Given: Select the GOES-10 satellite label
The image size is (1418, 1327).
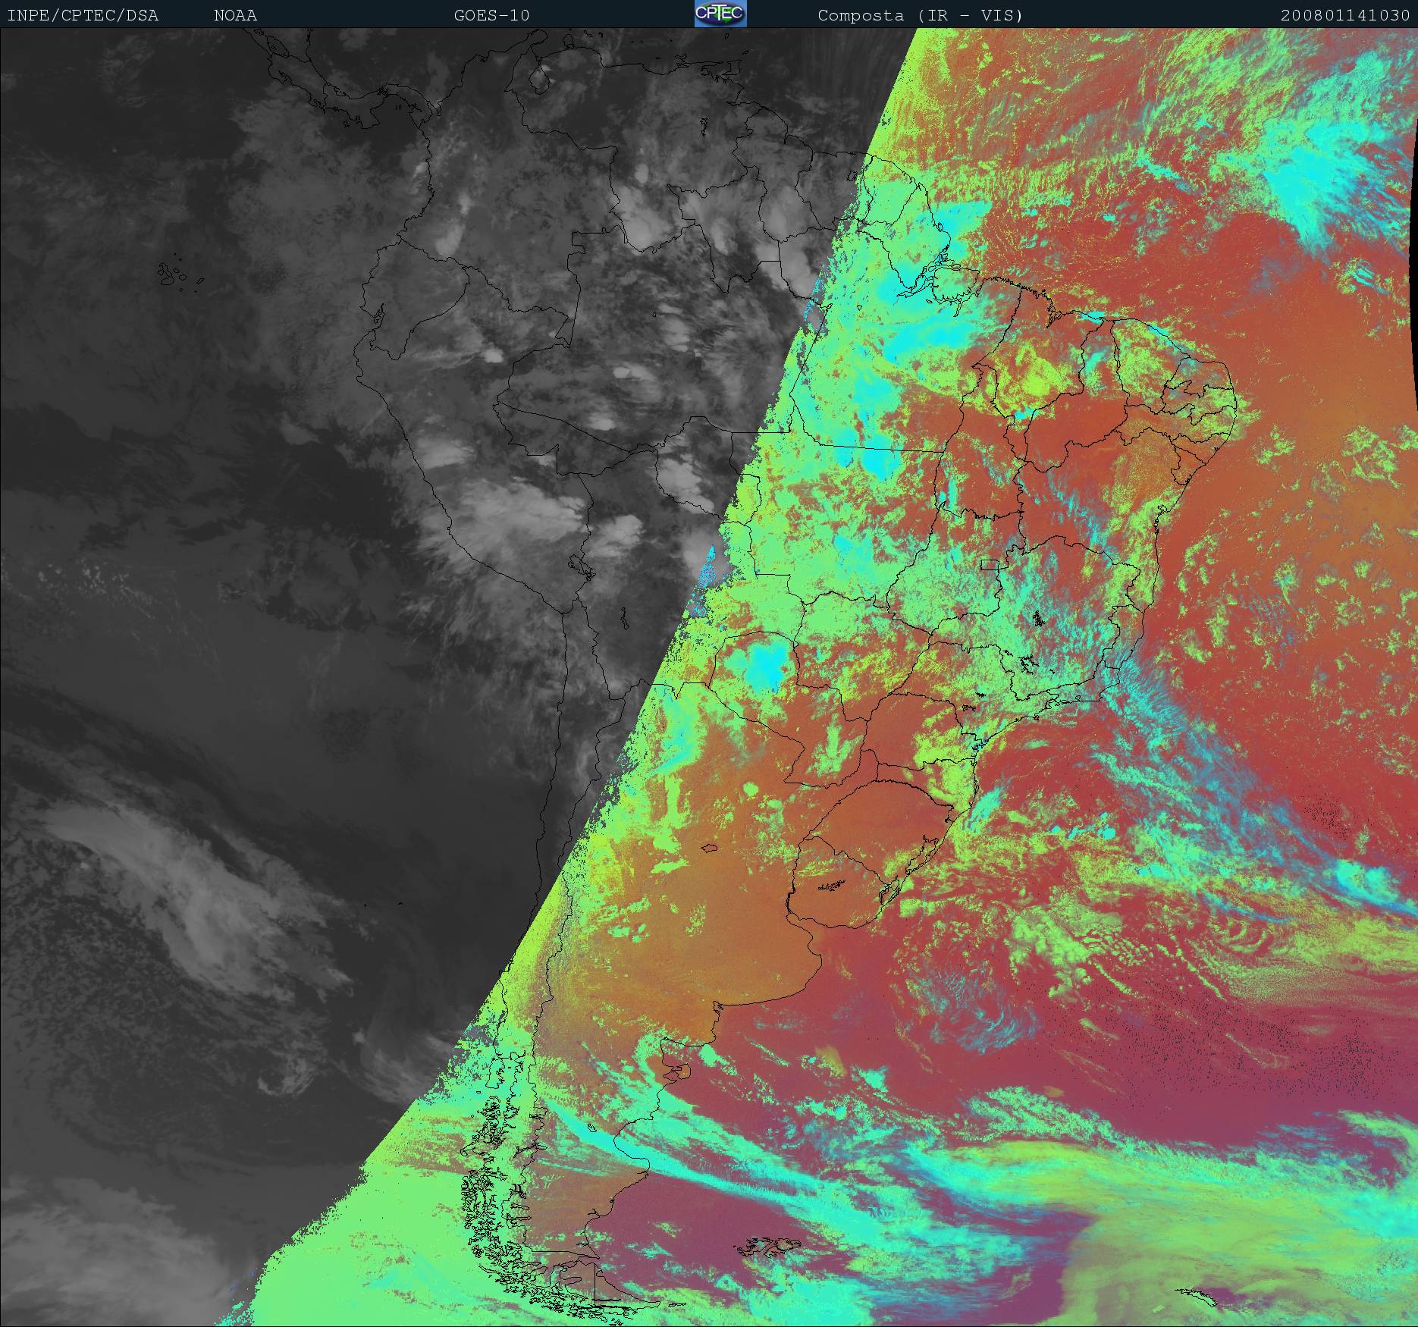Looking at the screenshot, I should pyautogui.click(x=491, y=15).
